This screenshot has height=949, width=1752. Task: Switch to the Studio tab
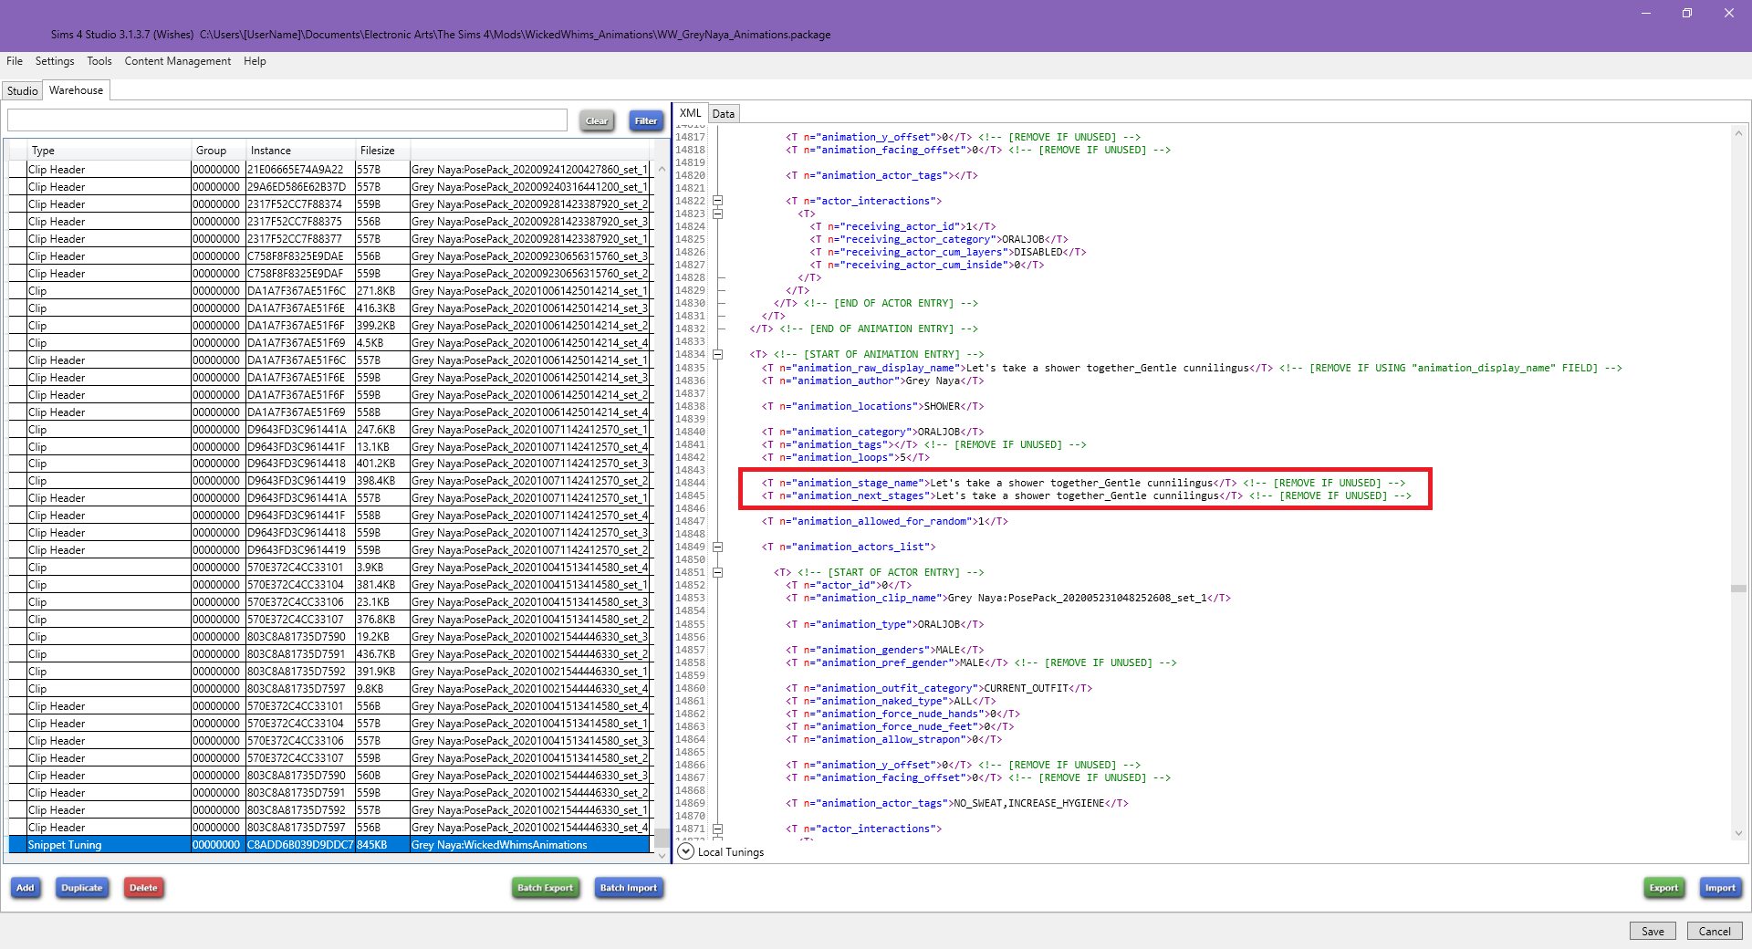pos(23,90)
